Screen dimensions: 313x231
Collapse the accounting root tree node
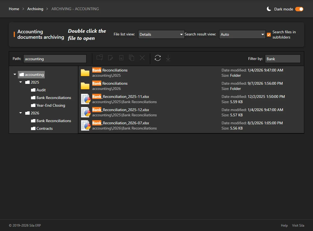click(15, 75)
